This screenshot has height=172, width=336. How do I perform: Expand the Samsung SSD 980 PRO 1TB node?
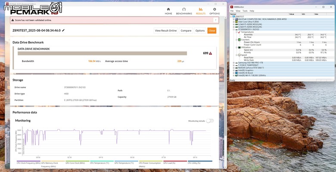coord(234,63)
